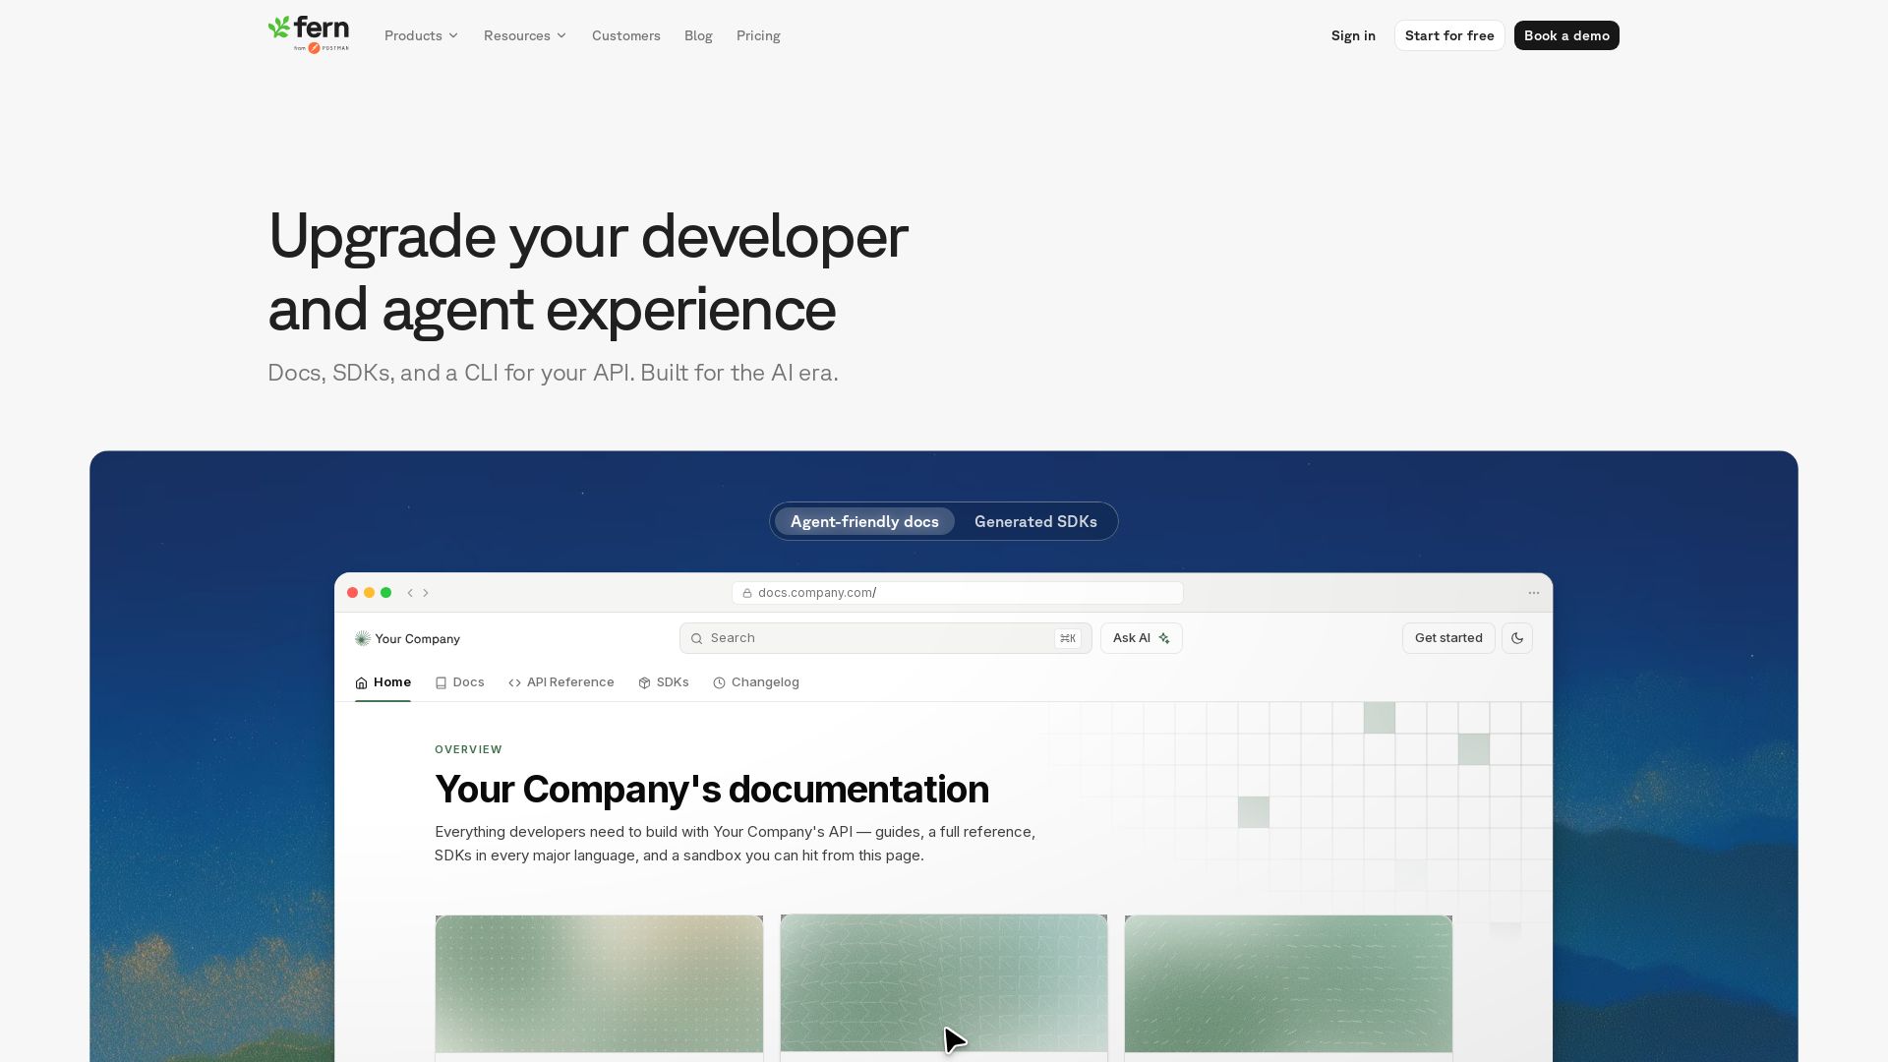
Task: Click the Your Company logo icon
Action: pyautogui.click(x=362, y=639)
